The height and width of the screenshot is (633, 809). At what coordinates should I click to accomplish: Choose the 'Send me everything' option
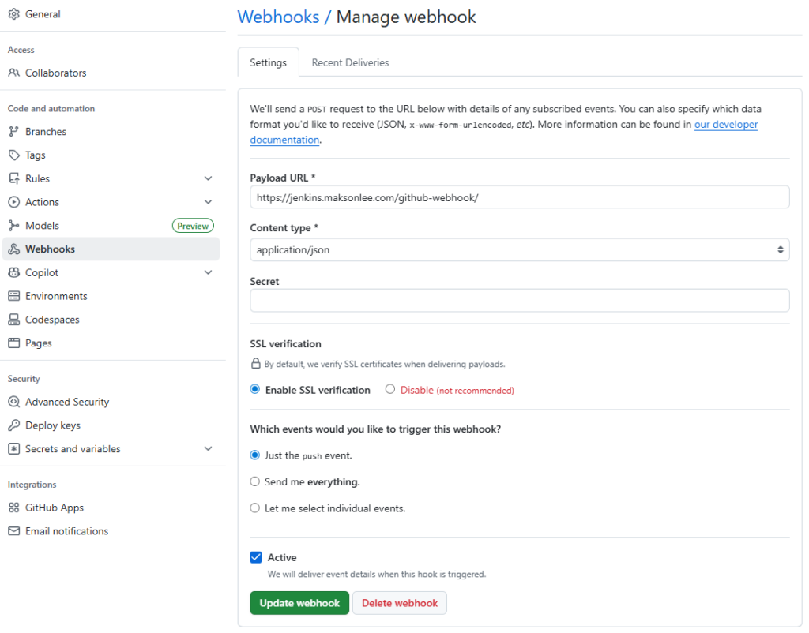click(254, 481)
